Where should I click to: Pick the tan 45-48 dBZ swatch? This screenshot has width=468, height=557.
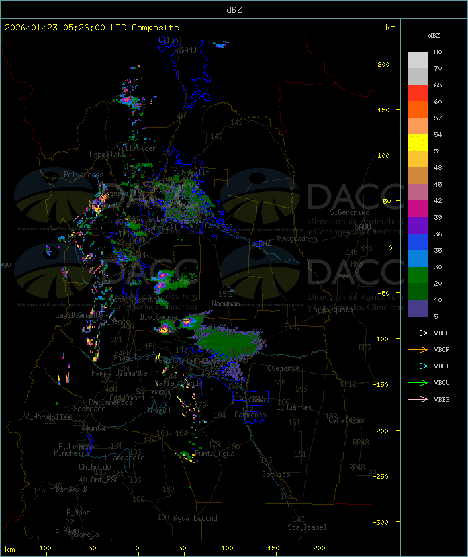(418, 175)
